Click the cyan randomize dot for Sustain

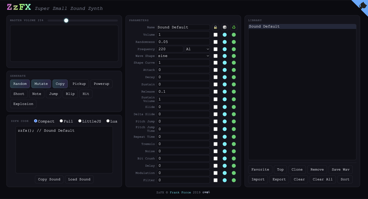224,84
